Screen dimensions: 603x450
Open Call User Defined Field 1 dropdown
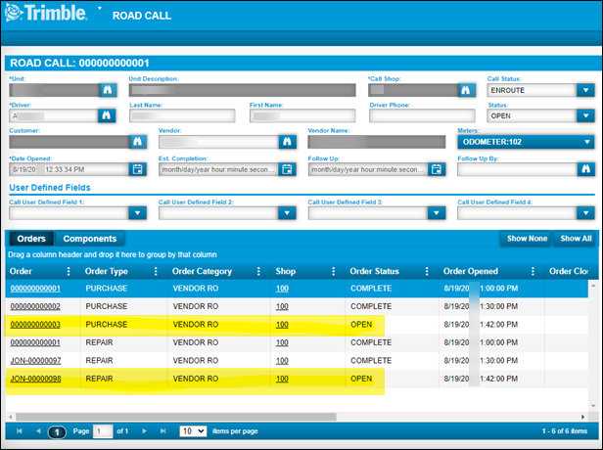tap(138, 212)
